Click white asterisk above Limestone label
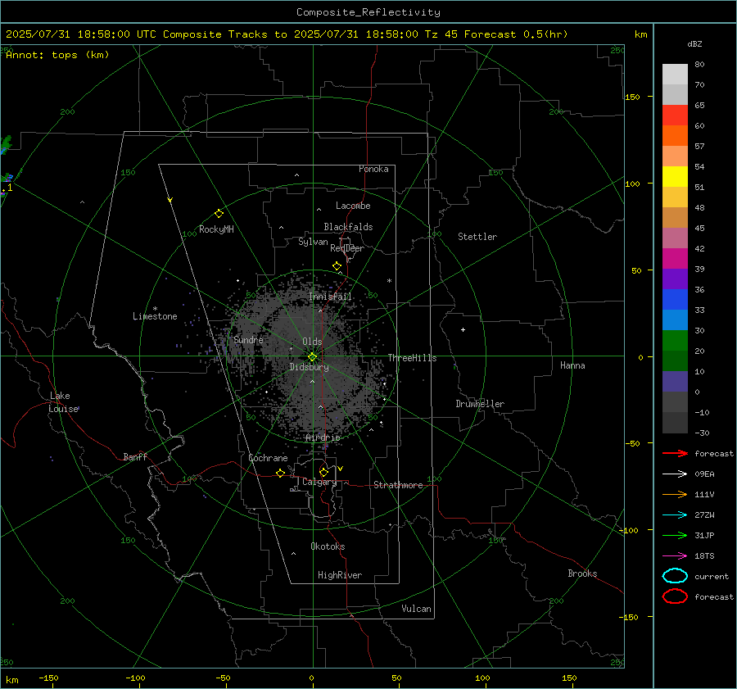Image resolution: width=737 pixels, height=689 pixels. [x=155, y=309]
